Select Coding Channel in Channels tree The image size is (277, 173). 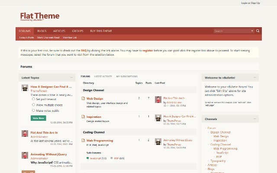point(221,145)
